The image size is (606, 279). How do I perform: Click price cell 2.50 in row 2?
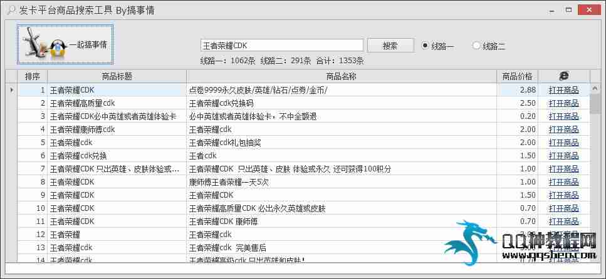pos(518,103)
